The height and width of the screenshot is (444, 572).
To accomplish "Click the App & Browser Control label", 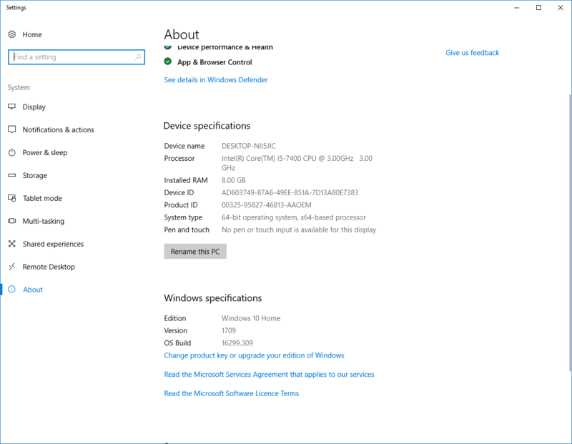I will [x=214, y=62].
